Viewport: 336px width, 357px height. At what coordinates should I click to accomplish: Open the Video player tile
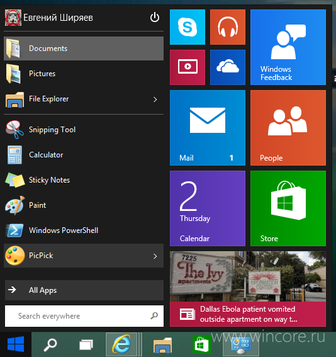coord(188,67)
